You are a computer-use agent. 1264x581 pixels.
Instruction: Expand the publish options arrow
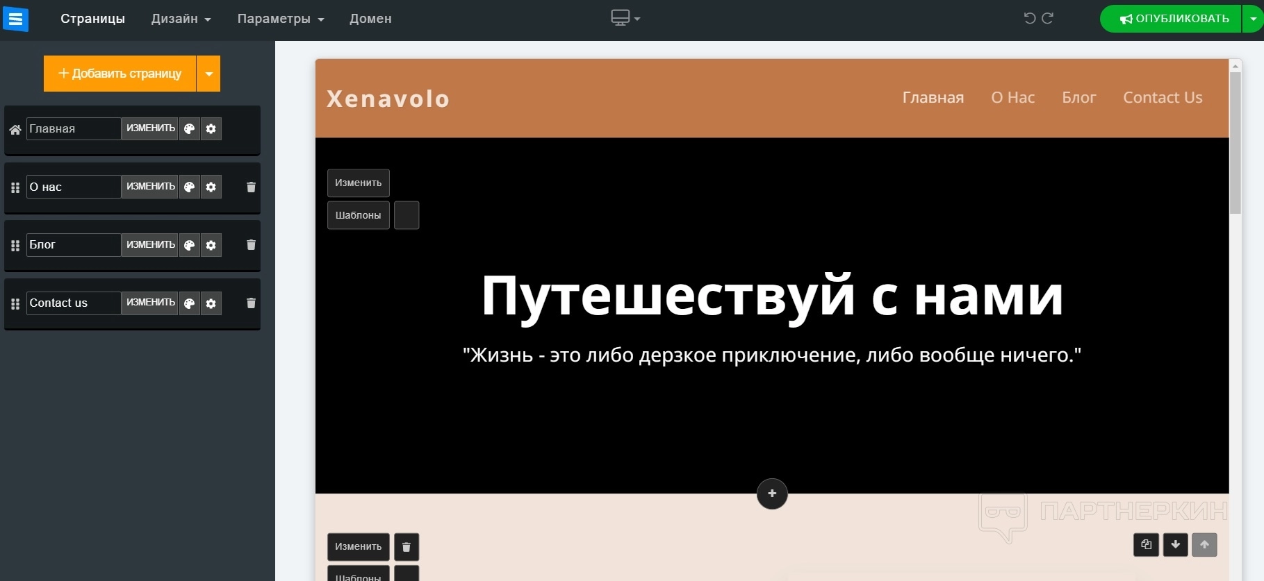tap(1253, 19)
